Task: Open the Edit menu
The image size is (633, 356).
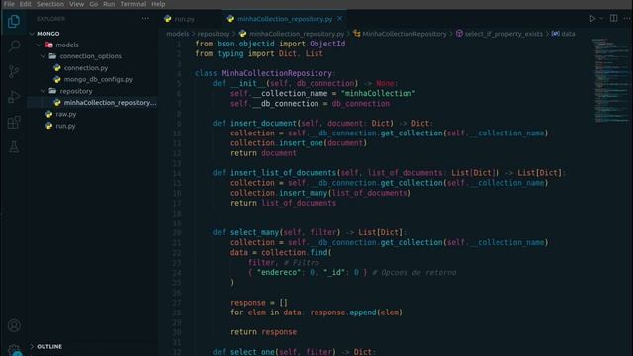Action: [25, 4]
